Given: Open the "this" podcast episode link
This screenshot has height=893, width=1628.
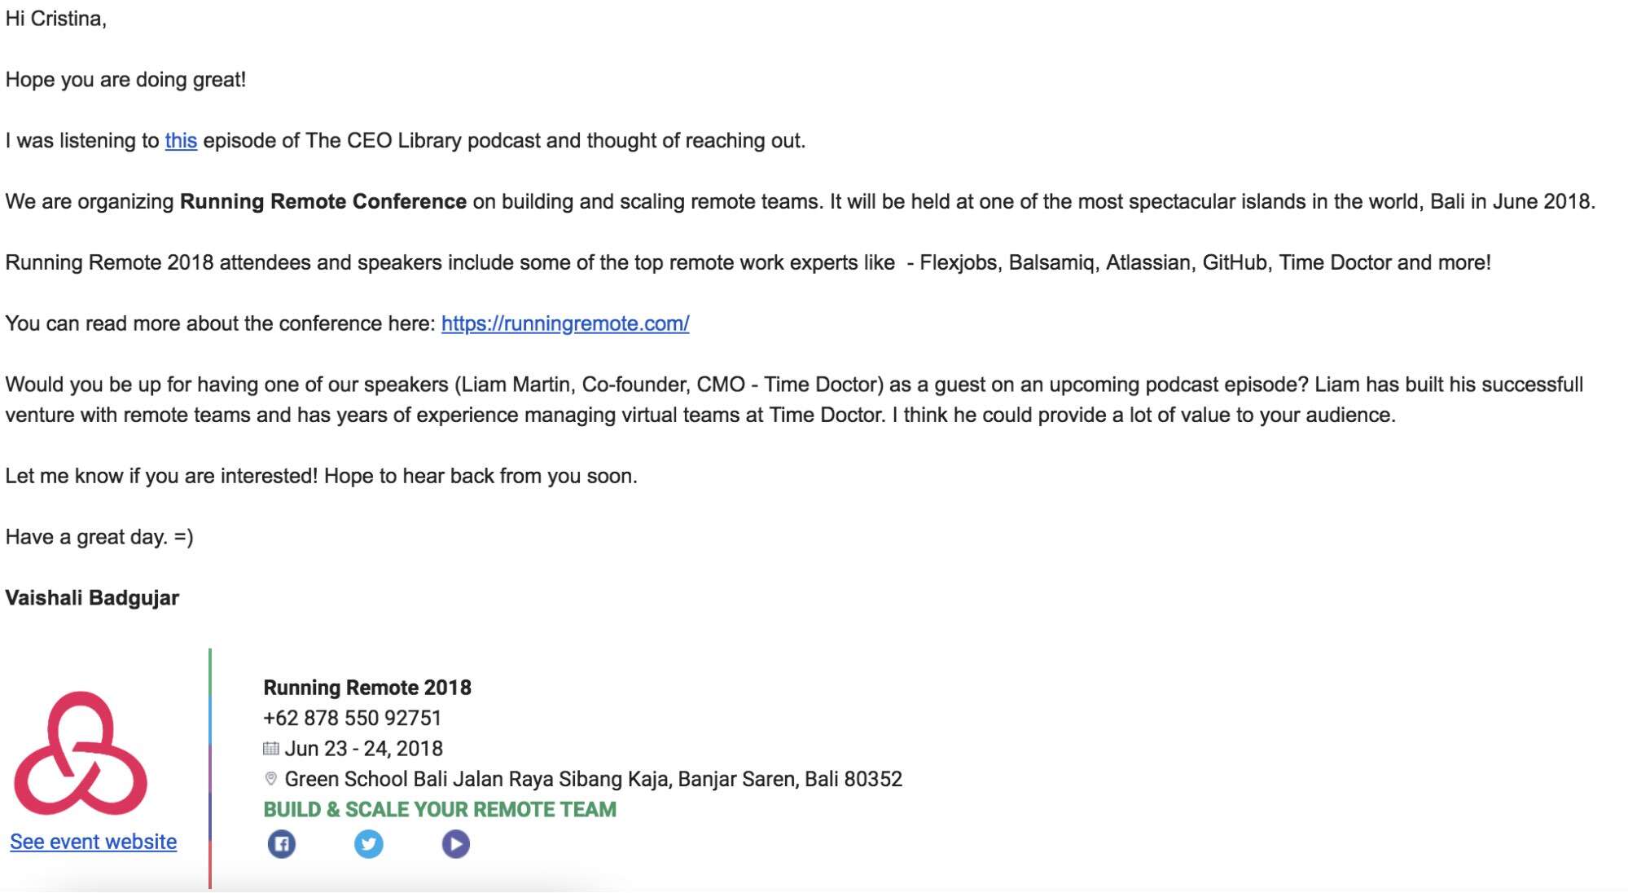Looking at the screenshot, I should [181, 141].
